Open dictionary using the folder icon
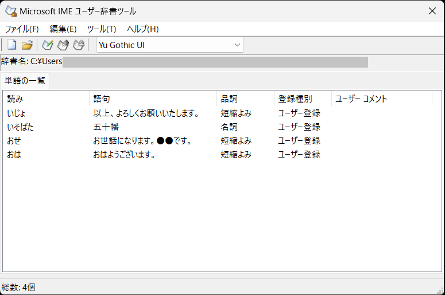 27,45
